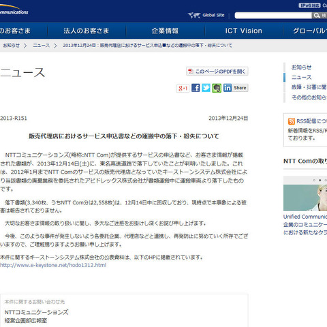
Task: Open the RSS配信について link
Action: click(311, 121)
